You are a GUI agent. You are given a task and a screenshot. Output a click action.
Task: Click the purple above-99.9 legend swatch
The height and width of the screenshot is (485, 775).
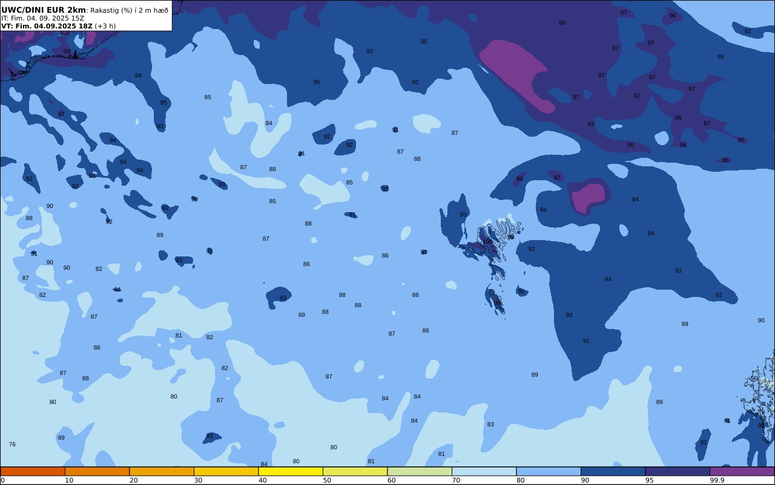(742, 471)
